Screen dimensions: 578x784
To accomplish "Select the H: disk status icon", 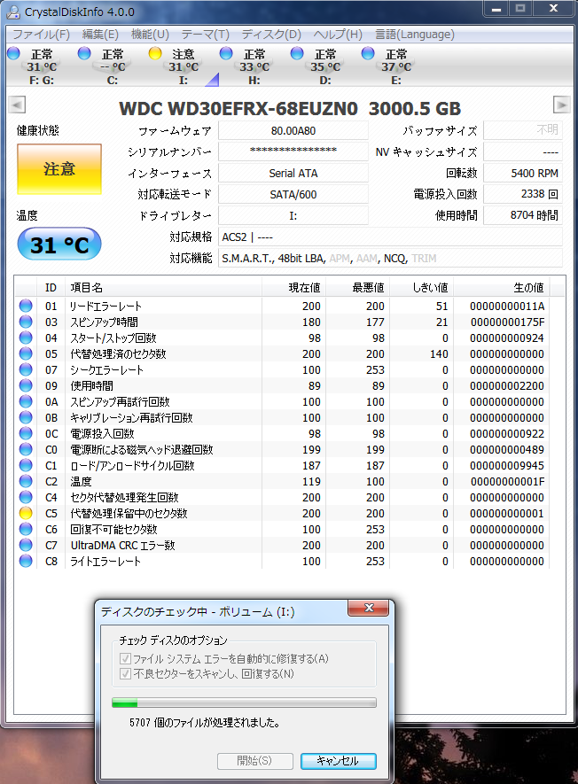I will coord(226,53).
